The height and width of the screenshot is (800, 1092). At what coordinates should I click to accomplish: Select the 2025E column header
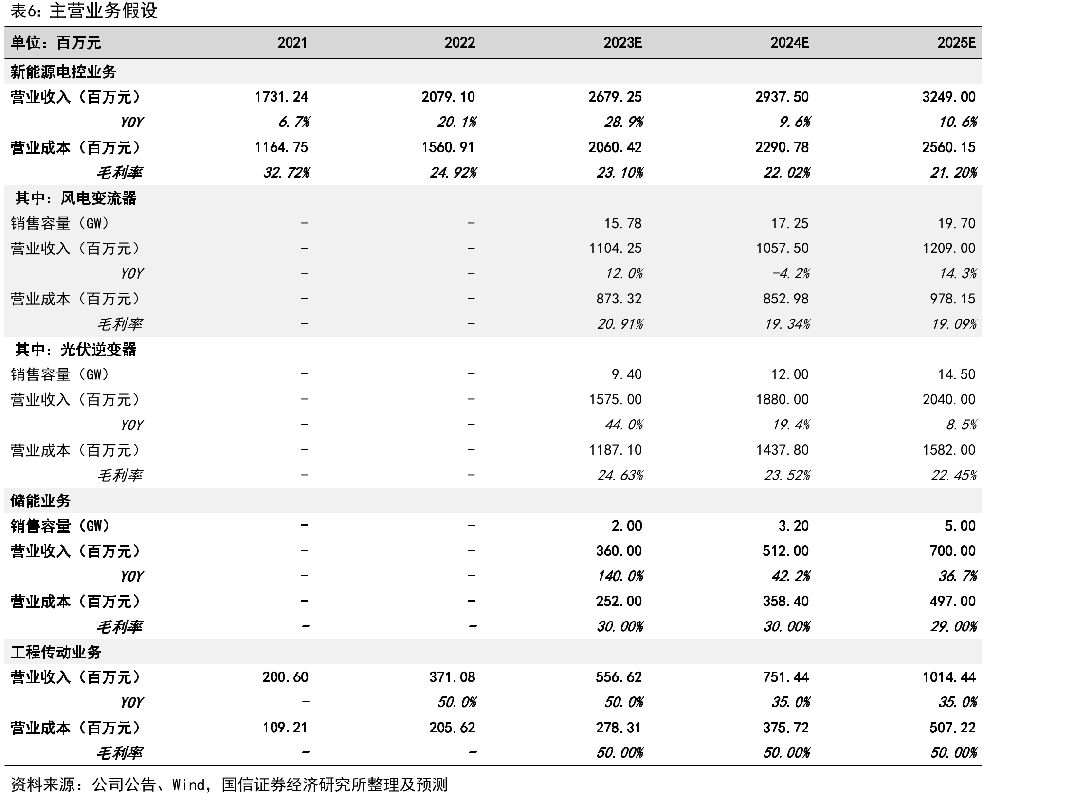[x=956, y=43]
